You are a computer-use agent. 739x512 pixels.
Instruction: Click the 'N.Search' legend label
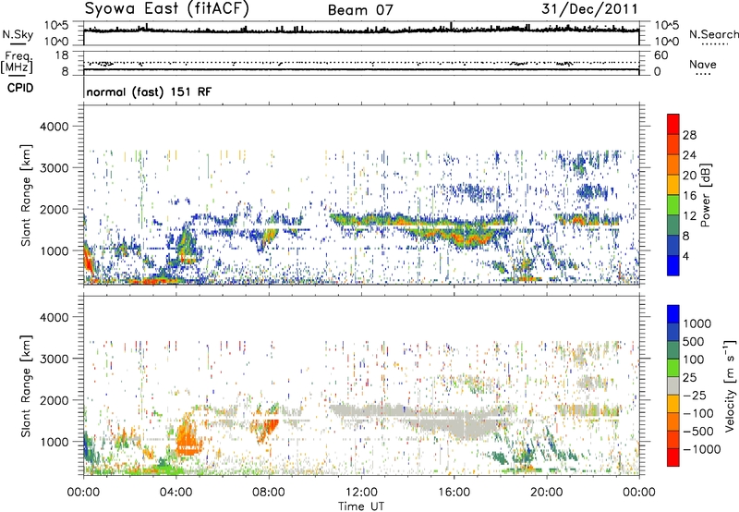tap(714, 34)
